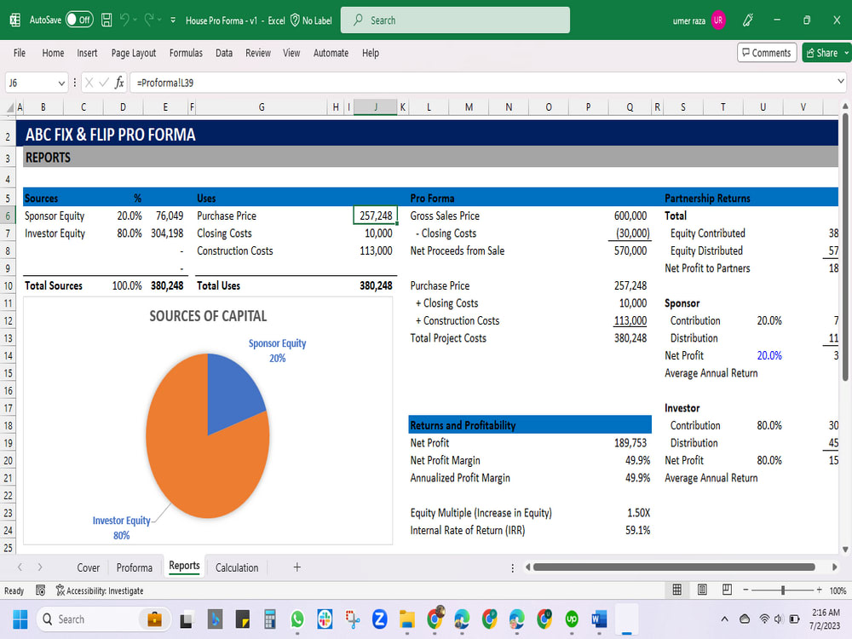Screen dimensions: 852x639
Task: Click the SOURCES OF CAPITAL chart title
Action: 208,316
